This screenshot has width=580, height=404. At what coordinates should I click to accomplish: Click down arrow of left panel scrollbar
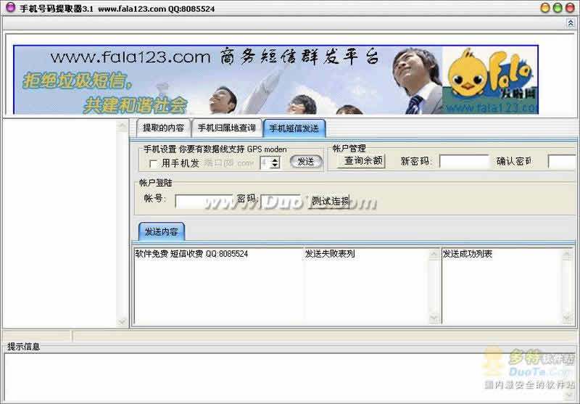[122, 322]
